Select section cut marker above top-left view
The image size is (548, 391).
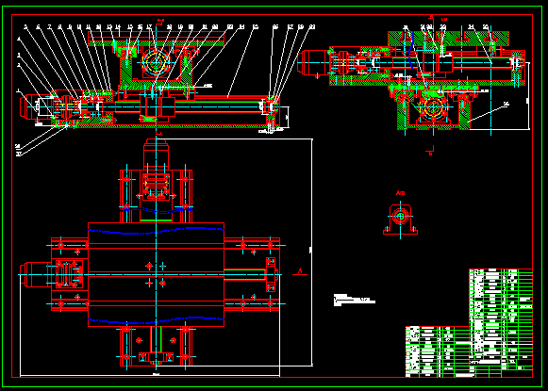coord(160,22)
